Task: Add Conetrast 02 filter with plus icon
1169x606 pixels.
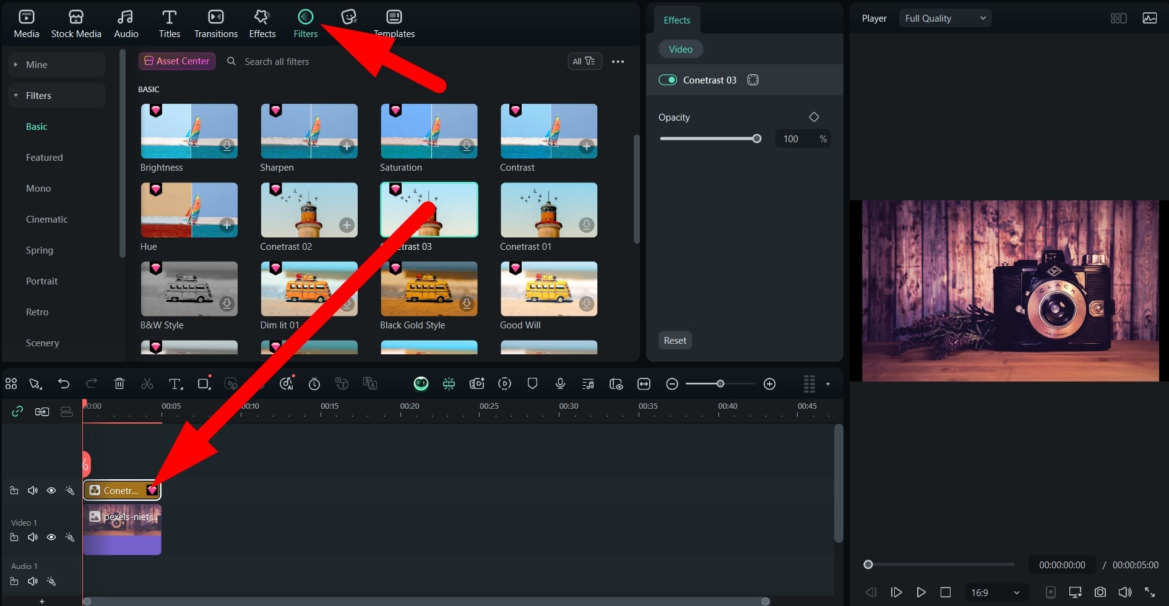Action: pyautogui.click(x=347, y=225)
